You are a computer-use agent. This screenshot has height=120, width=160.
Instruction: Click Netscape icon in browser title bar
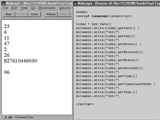click(2, 3)
